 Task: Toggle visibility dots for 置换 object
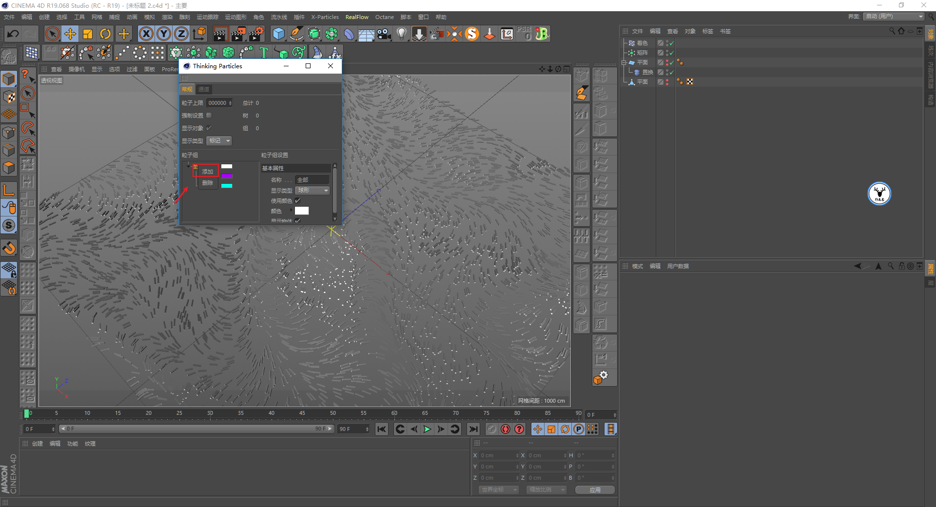tap(667, 72)
